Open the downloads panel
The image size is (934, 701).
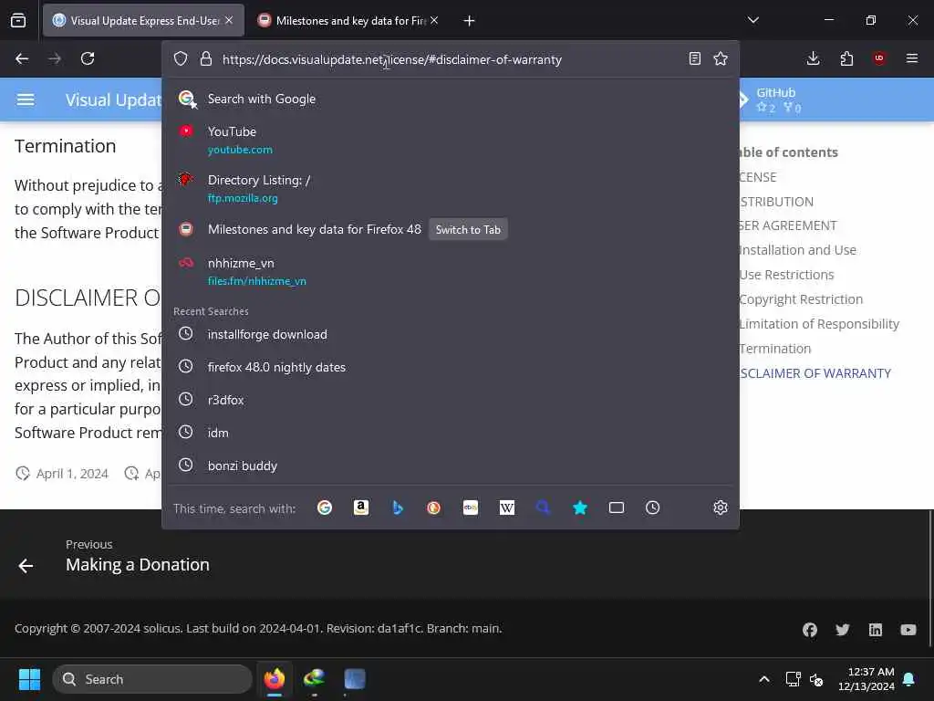[813, 58]
